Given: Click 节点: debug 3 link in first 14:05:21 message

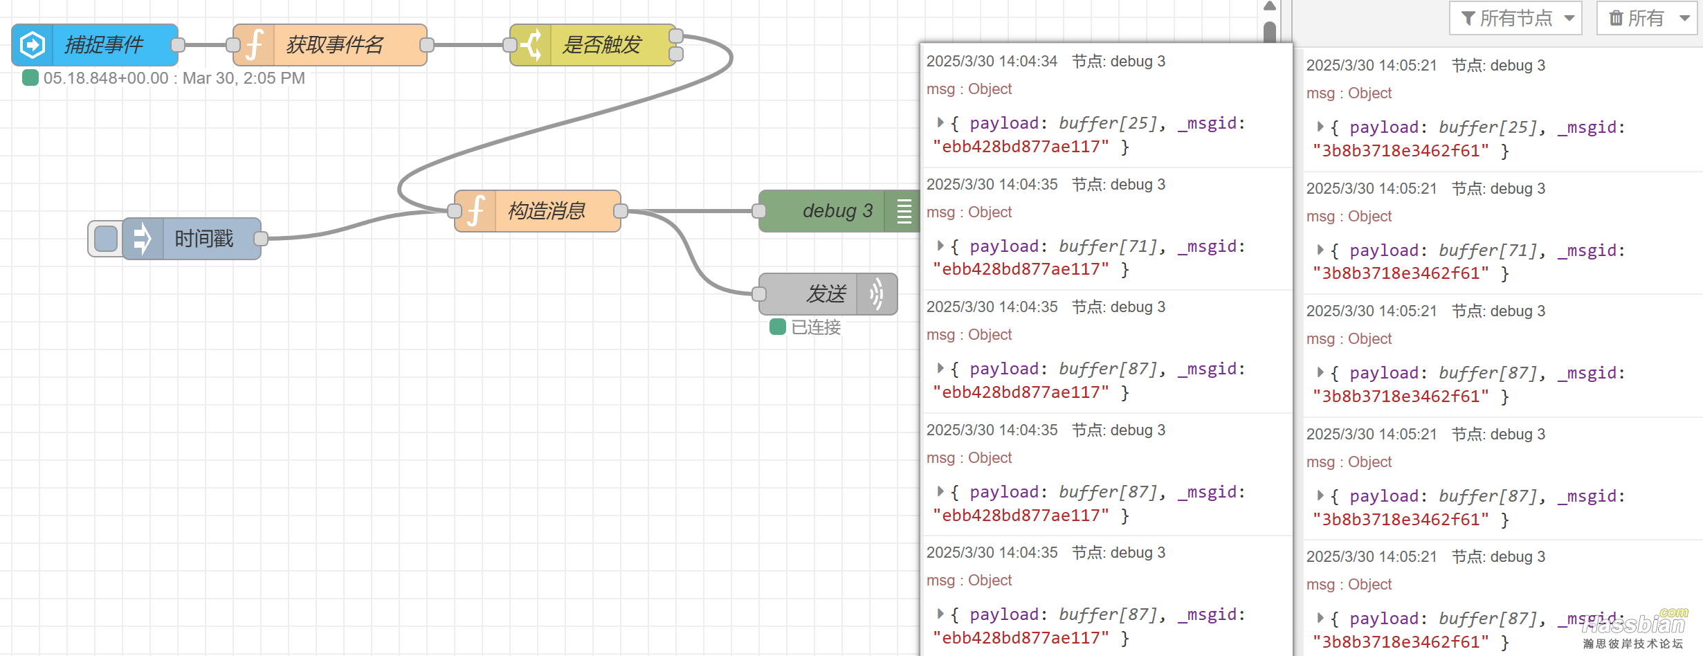Looking at the screenshot, I should [x=1498, y=66].
